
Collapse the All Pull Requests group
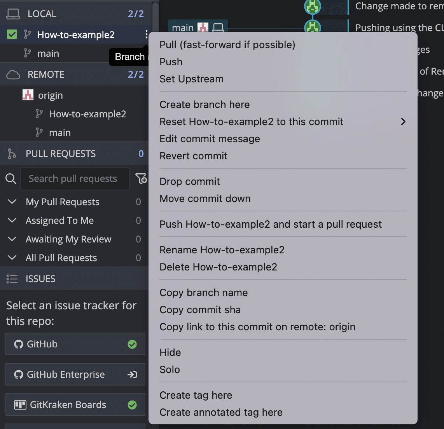pos(12,258)
